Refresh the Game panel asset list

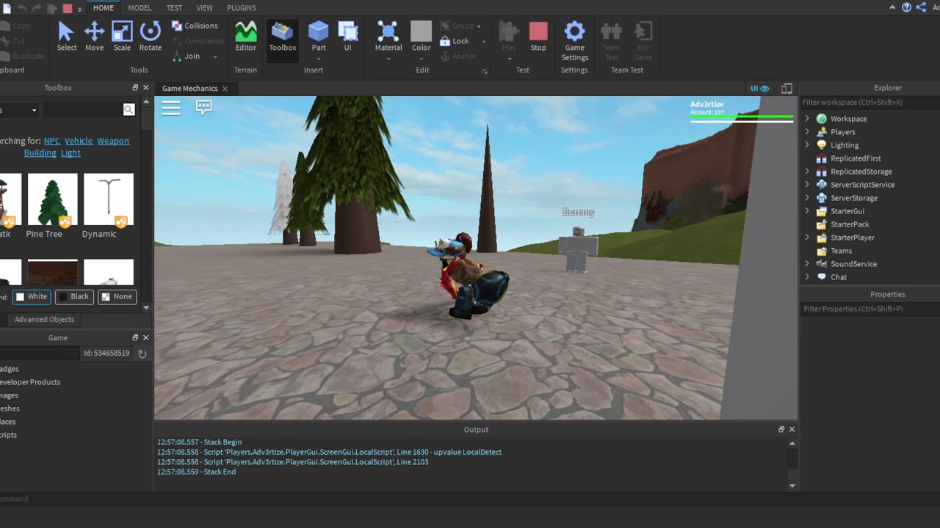pyautogui.click(x=142, y=353)
